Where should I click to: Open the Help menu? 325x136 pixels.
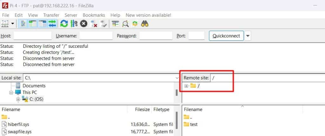pyautogui.click(x=115, y=15)
